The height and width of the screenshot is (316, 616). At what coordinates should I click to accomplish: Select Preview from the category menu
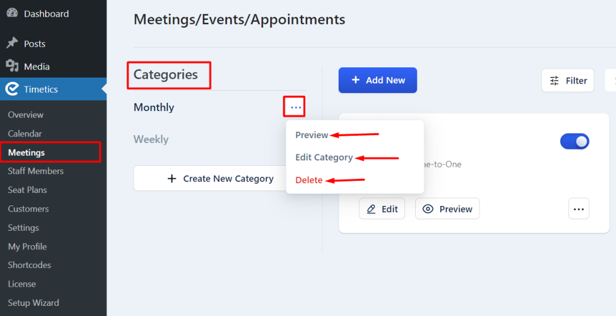pos(312,135)
